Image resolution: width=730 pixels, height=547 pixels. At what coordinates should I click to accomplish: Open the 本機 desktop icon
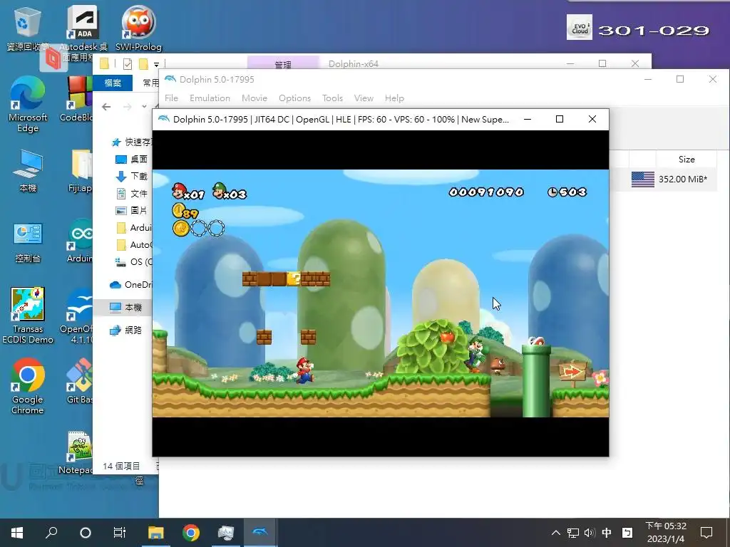point(28,171)
